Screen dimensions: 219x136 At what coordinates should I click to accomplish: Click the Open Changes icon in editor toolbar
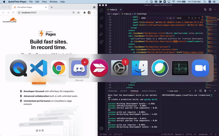205,10
